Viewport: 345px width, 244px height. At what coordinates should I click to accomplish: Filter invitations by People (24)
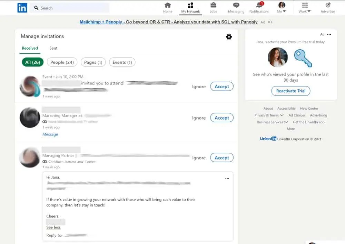[x=62, y=62]
